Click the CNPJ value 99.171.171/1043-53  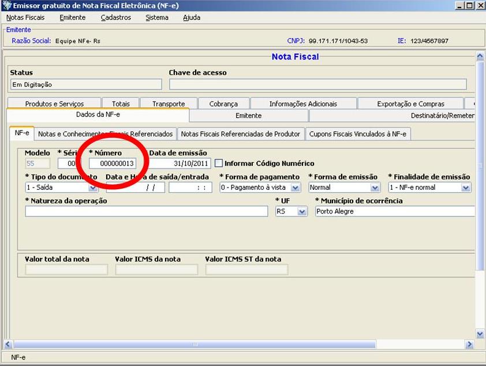pyautogui.click(x=338, y=41)
